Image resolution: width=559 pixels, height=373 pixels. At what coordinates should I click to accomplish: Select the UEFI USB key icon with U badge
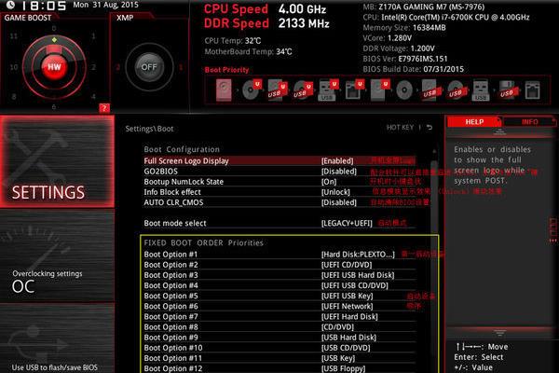click(328, 90)
